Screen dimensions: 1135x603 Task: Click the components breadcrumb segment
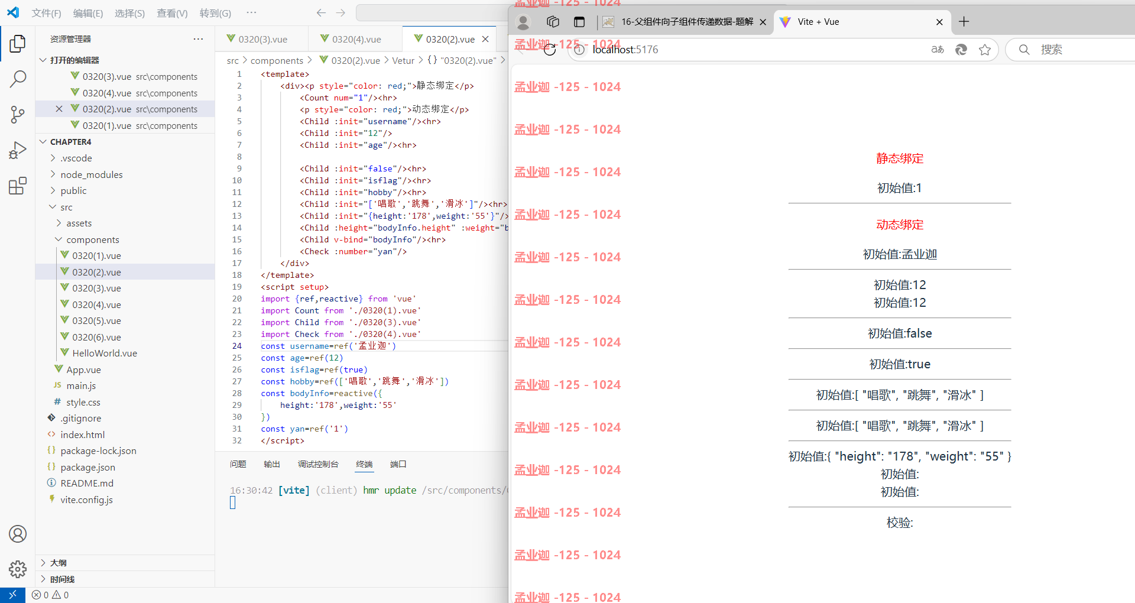click(277, 60)
